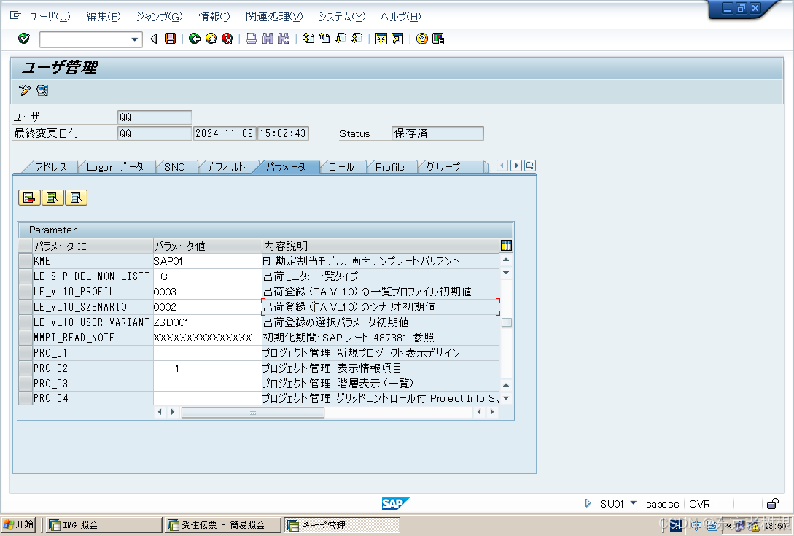Open the システム(Y) menu
The height and width of the screenshot is (536, 794).
(341, 17)
